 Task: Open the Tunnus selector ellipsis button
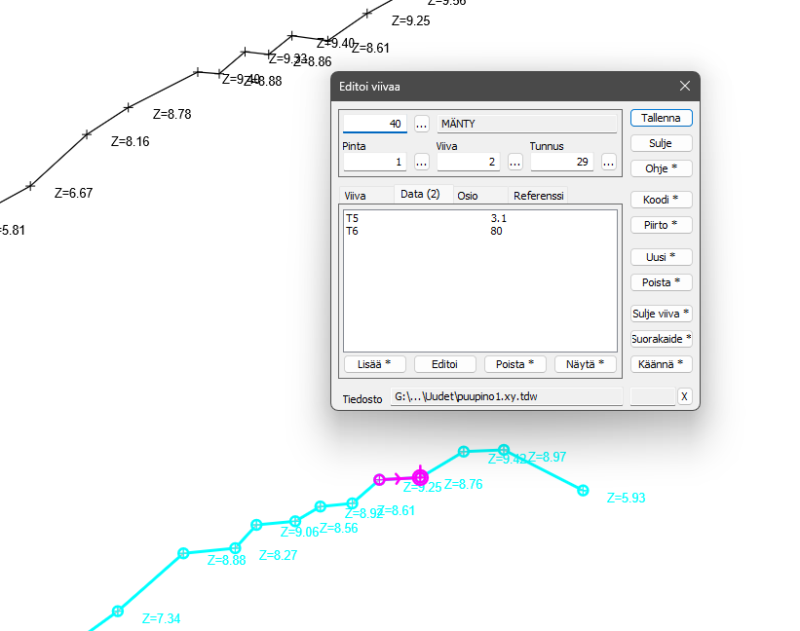click(609, 162)
